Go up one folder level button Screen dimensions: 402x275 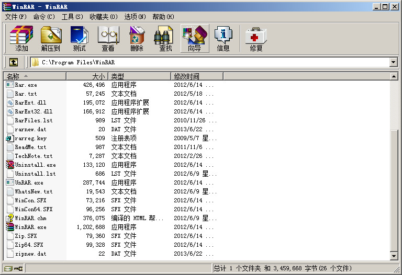(14, 62)
